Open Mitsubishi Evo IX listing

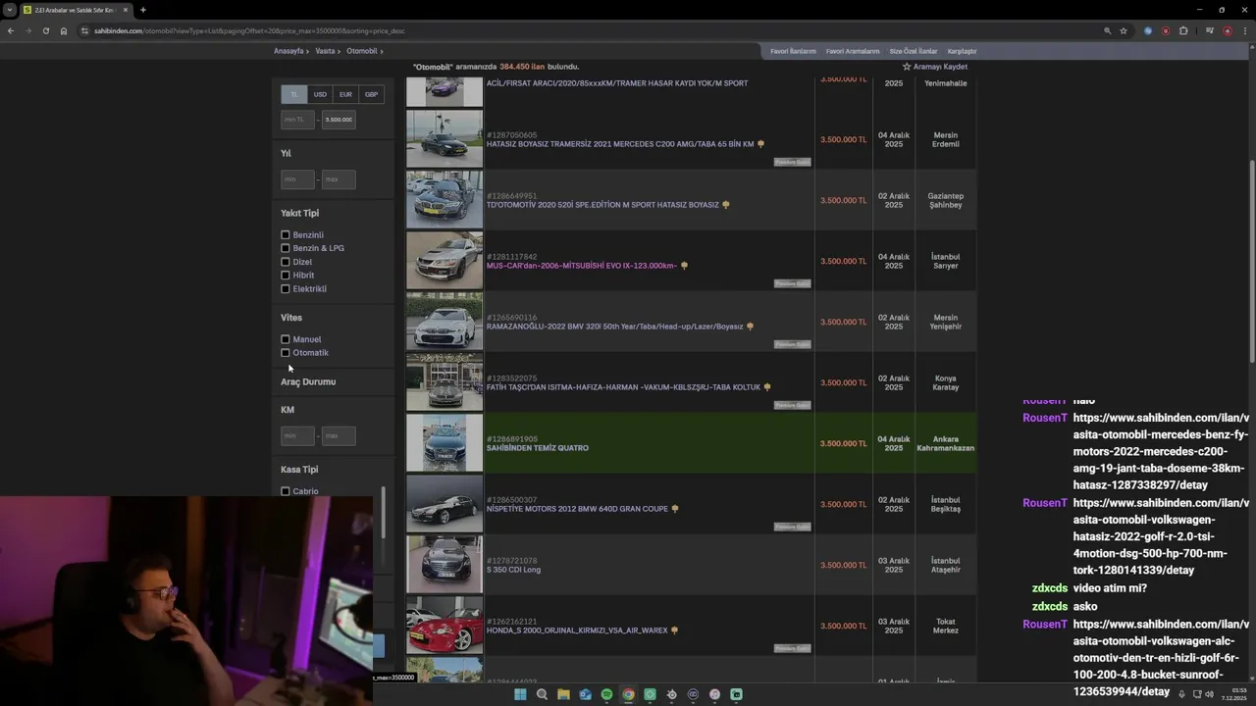pos(582,266)
